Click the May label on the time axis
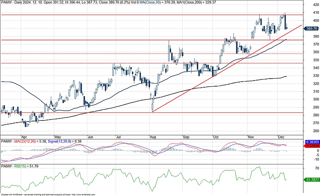Viewport: 320px width, 196px height. pos(58,137)
